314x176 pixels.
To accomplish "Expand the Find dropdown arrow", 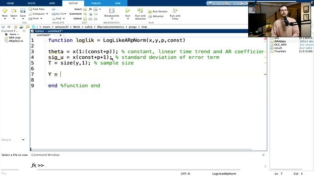I will (x=64, y=19).
